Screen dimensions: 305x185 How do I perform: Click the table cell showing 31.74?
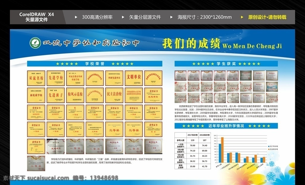193,156
